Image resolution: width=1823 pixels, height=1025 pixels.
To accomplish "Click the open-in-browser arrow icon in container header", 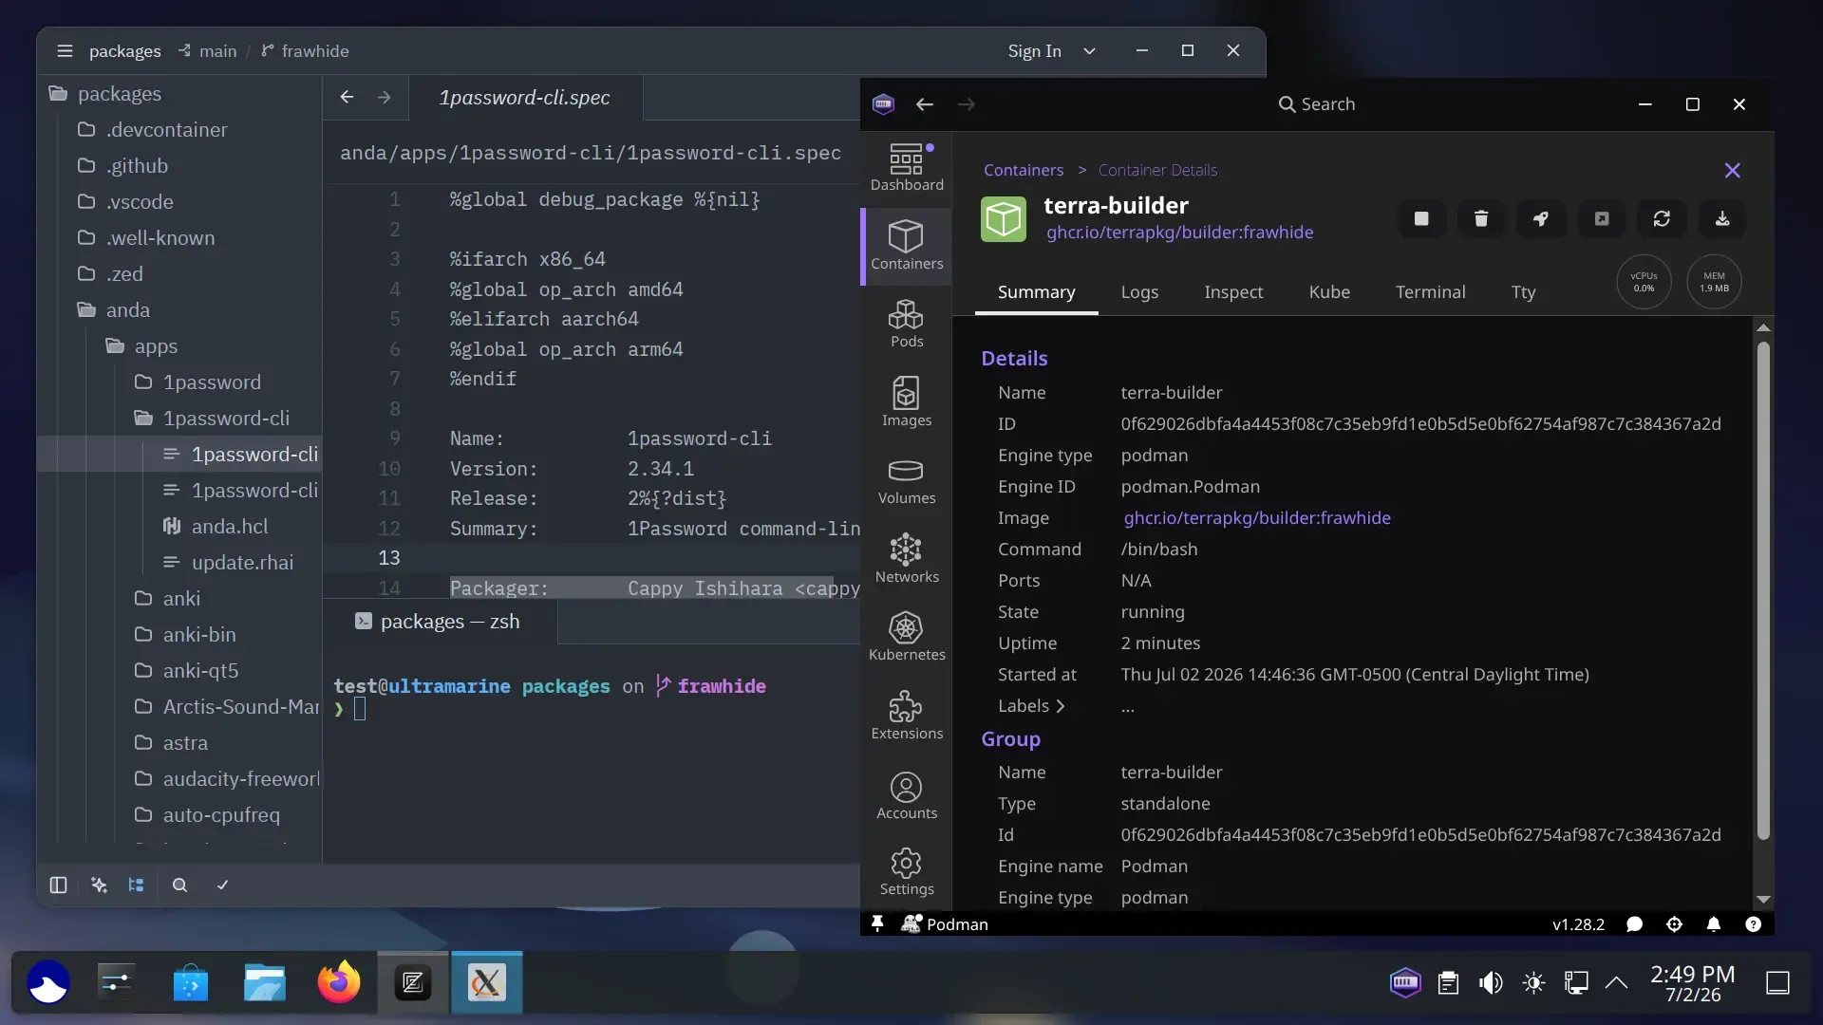I will 1602,219.
